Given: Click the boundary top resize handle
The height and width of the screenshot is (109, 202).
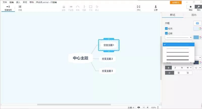Looking at the screenshot, I should (x=109, y=39).
